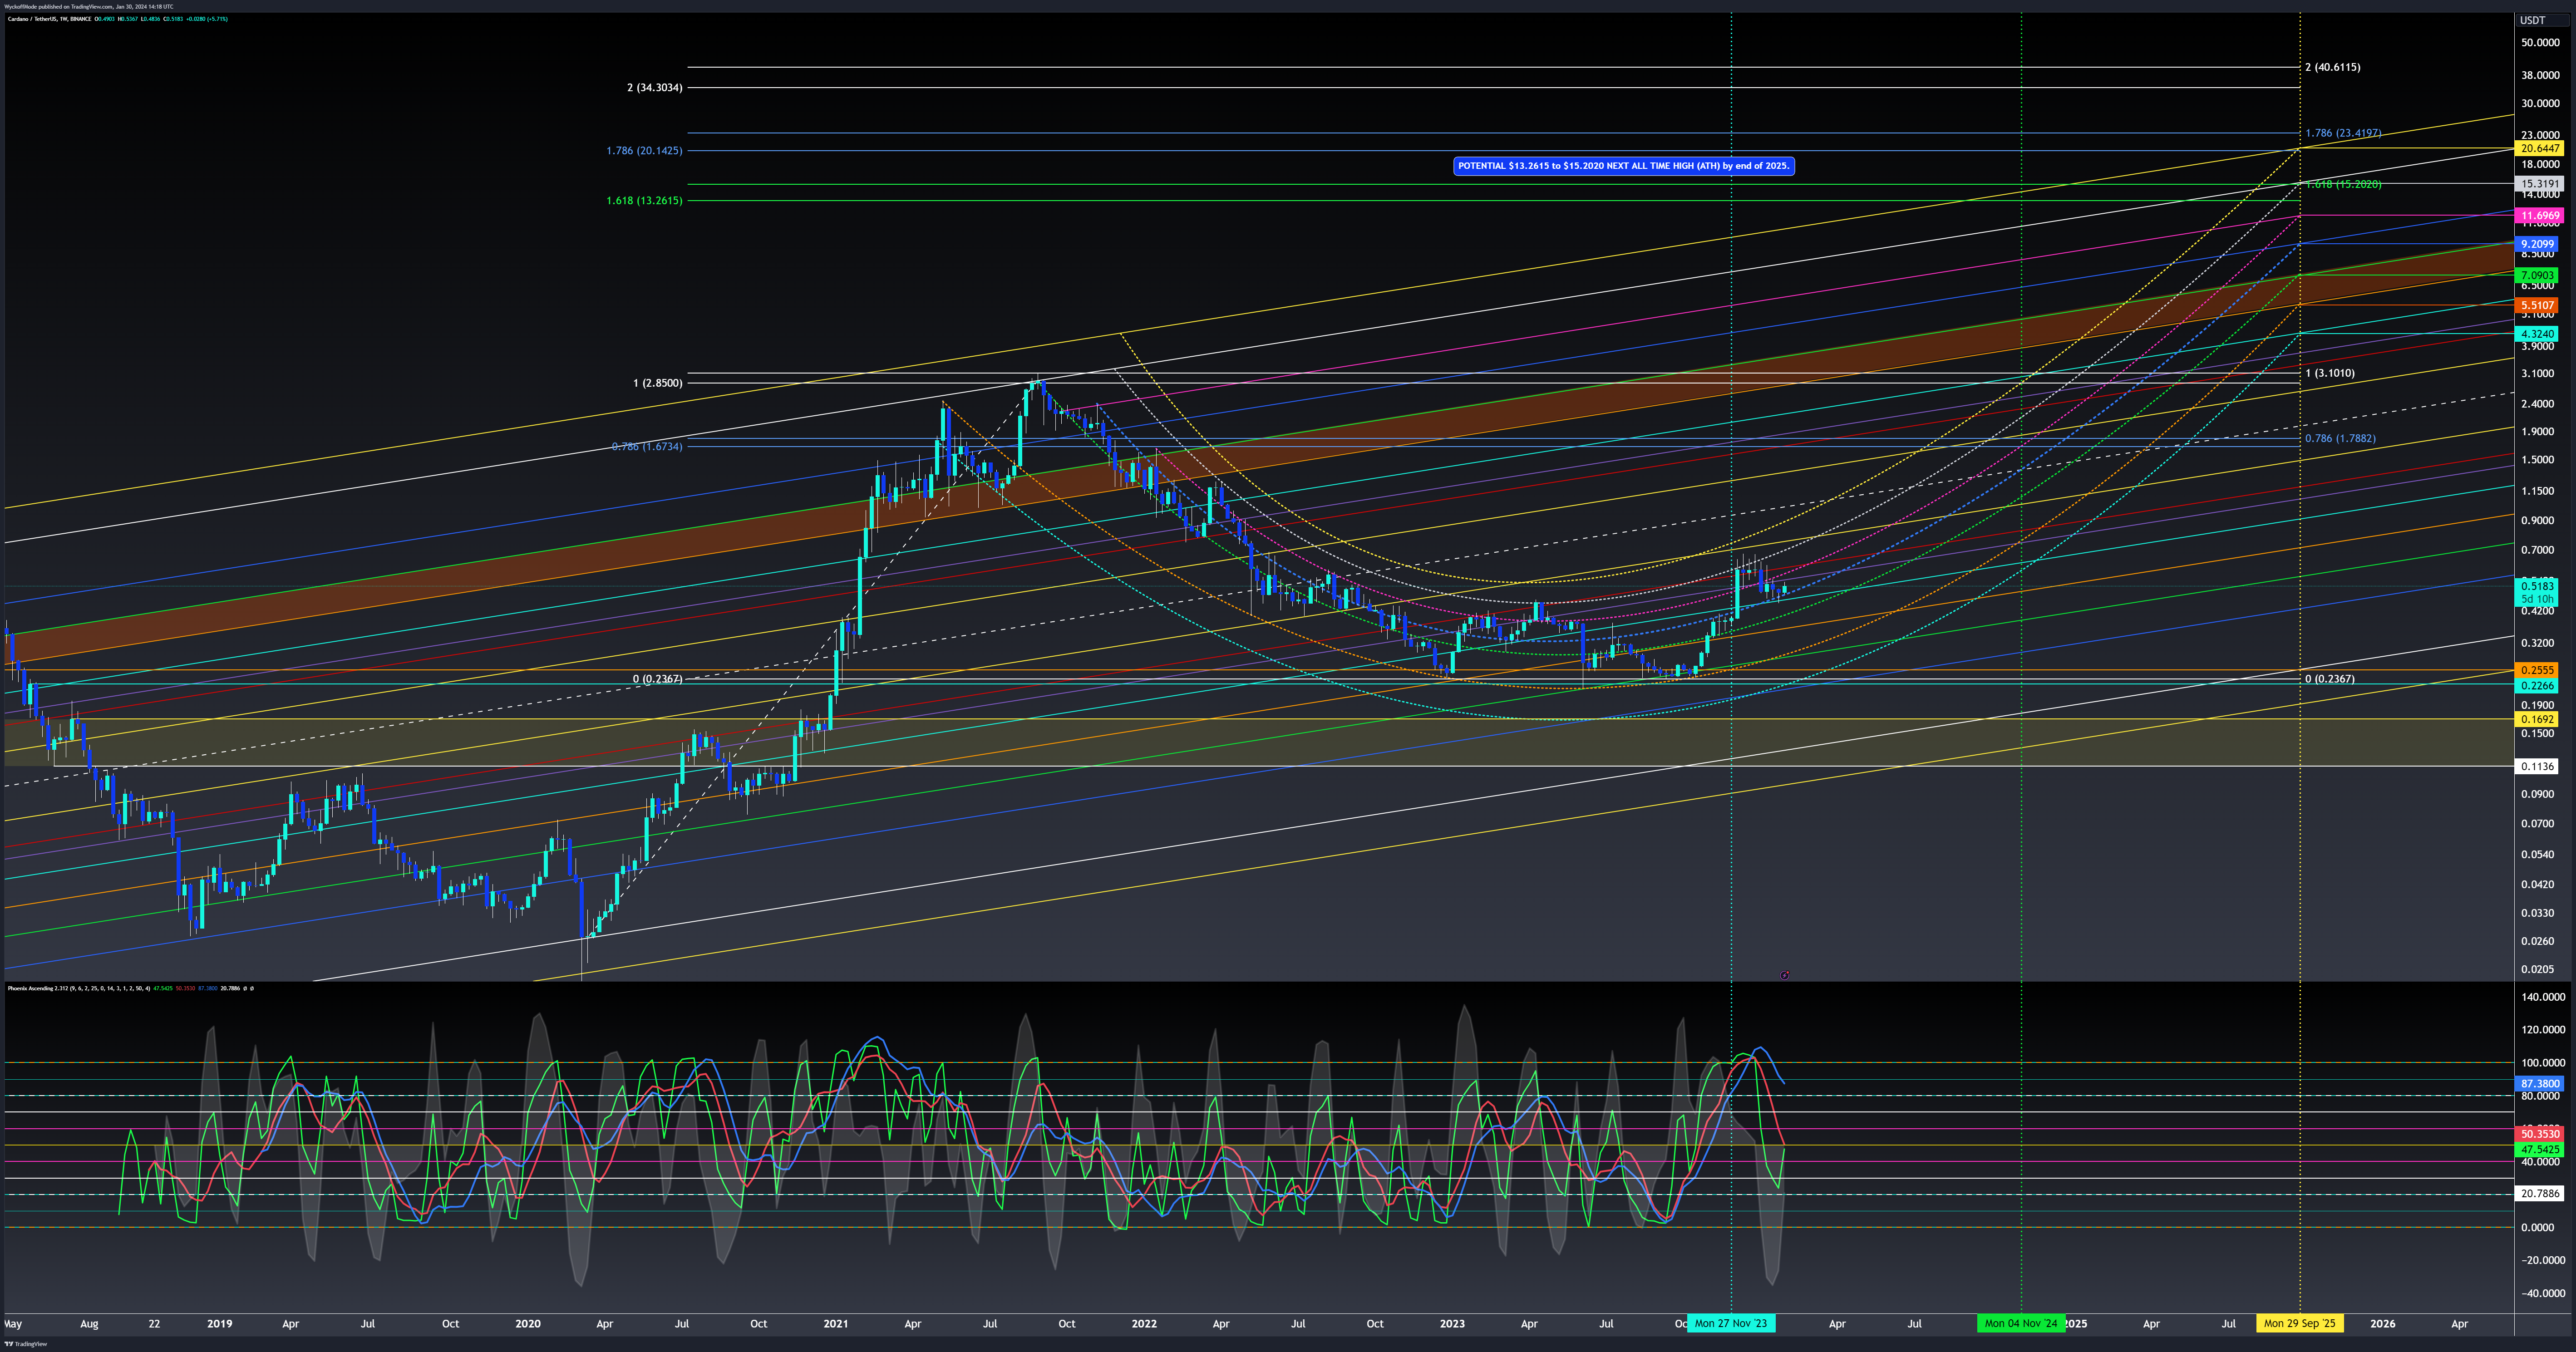2576x1352 pixels.
Task: Click the 2022 label on the time axis
Action: [1144, 1324]
